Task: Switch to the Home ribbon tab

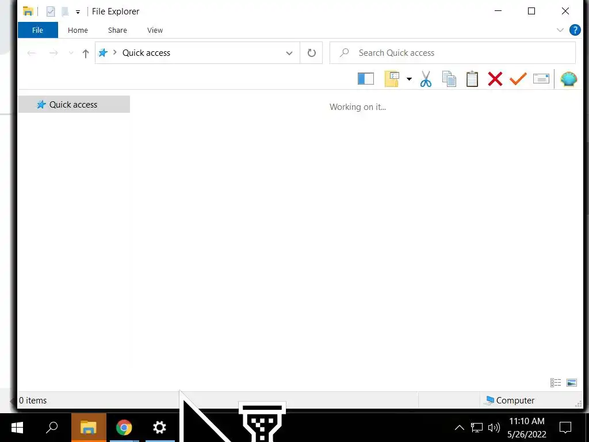Action: pos(78,30)
